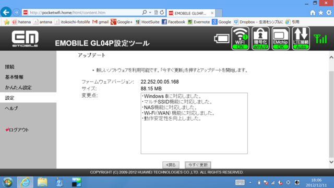Click the page scrollbar up arrow

tap(331, 57)
